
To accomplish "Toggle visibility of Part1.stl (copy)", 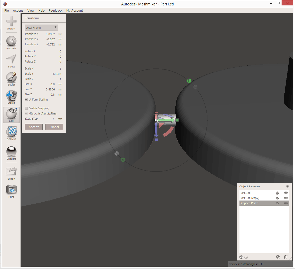I will (x=286, y=198).
